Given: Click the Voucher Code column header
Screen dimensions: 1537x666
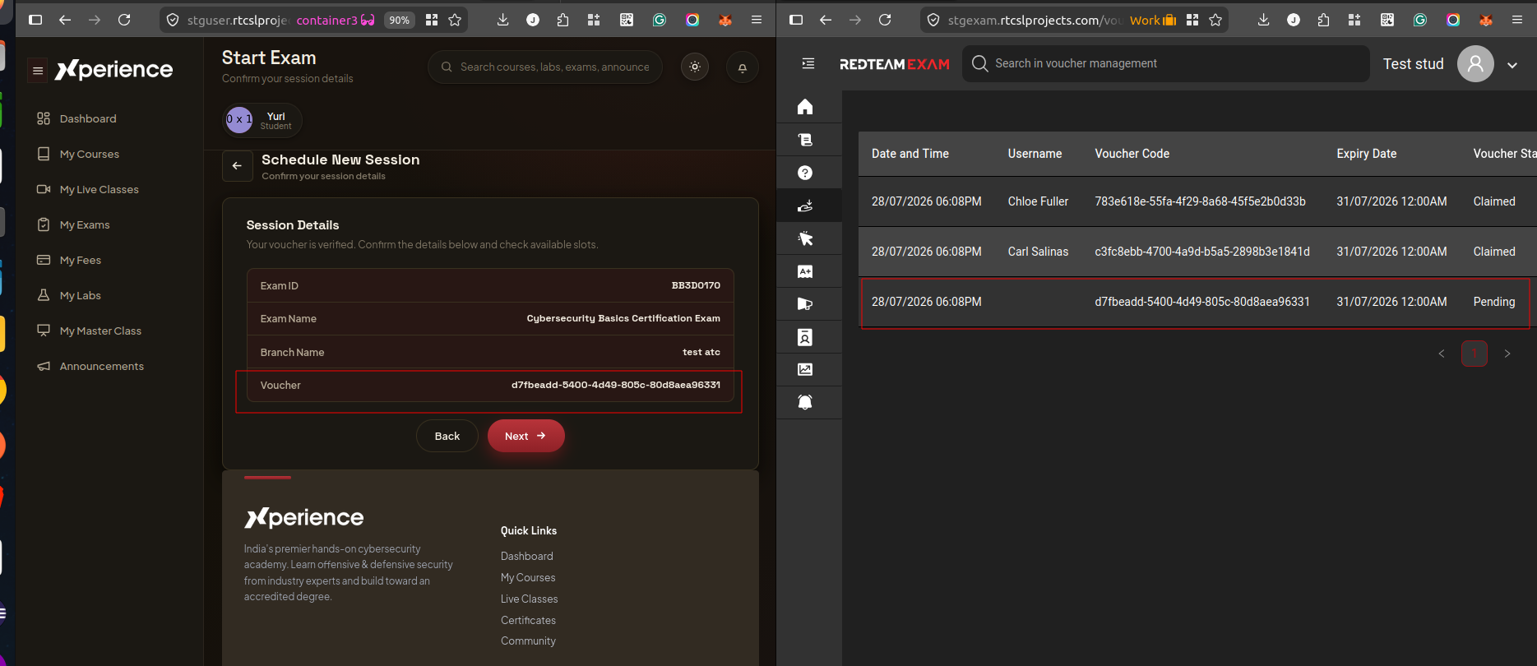Looking at the screenshot, I should coord(1132,154).
